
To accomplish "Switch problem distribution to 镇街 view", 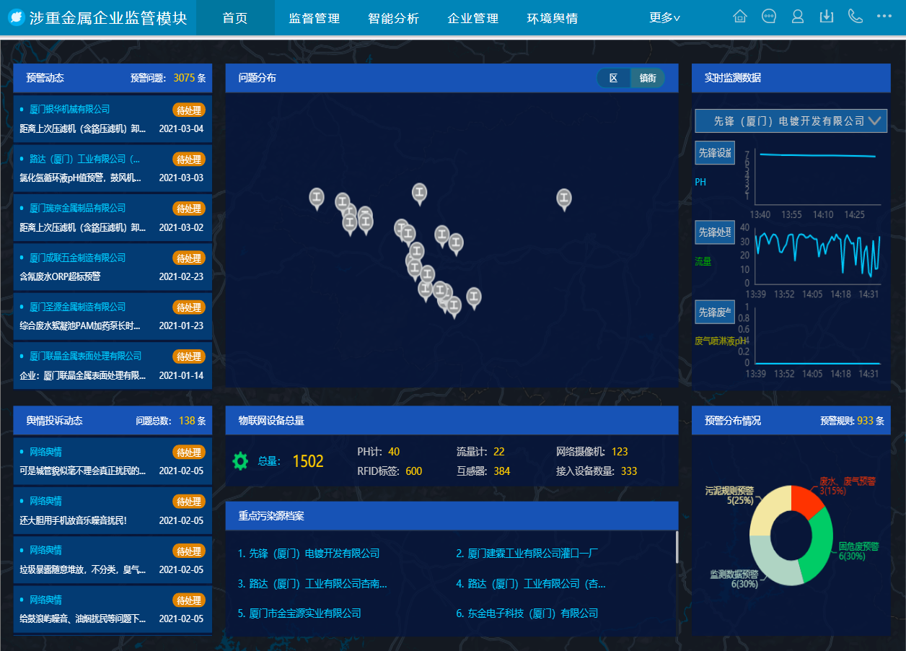I will [x=647, y=78].
